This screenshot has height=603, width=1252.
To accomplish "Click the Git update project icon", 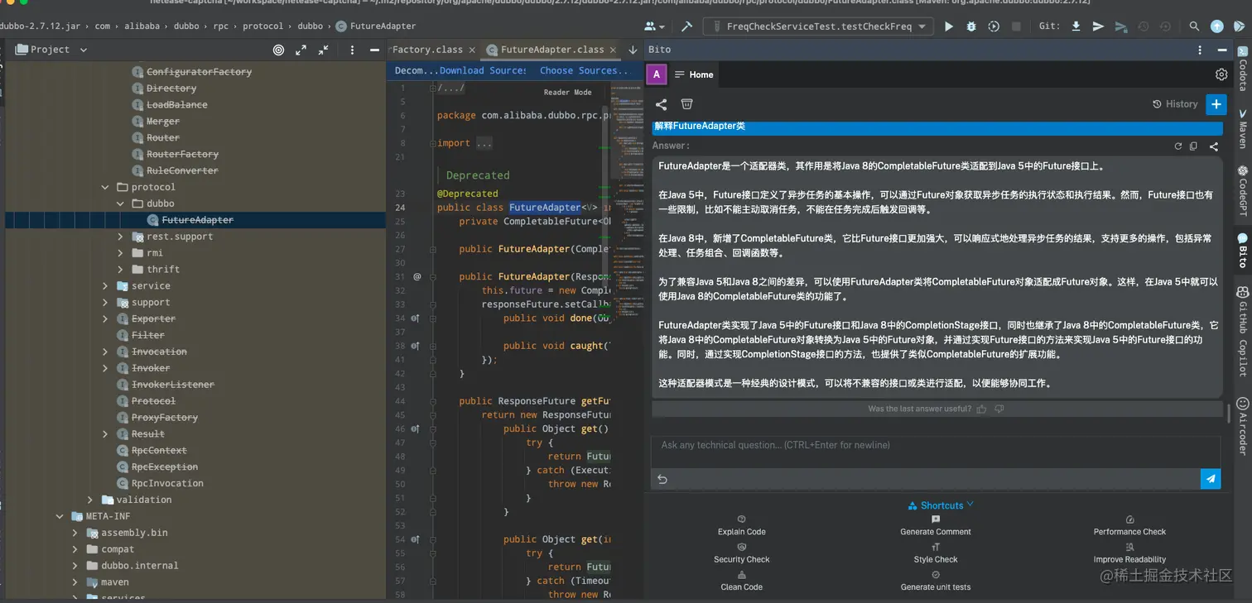I will pos(1076,26).
